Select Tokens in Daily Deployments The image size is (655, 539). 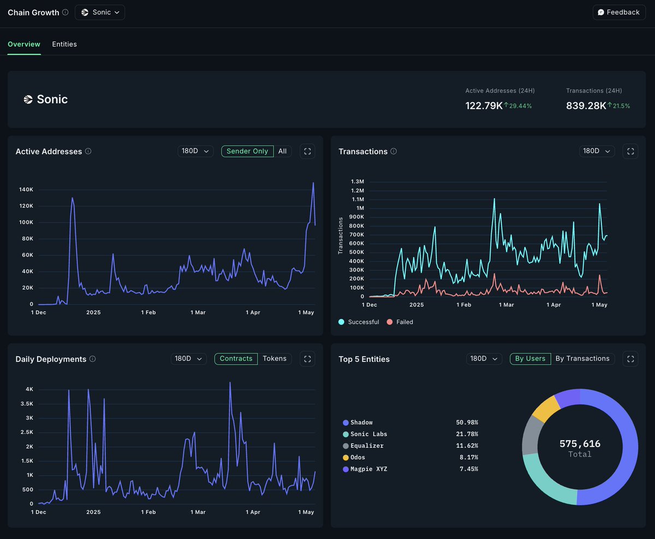[275, 359]
